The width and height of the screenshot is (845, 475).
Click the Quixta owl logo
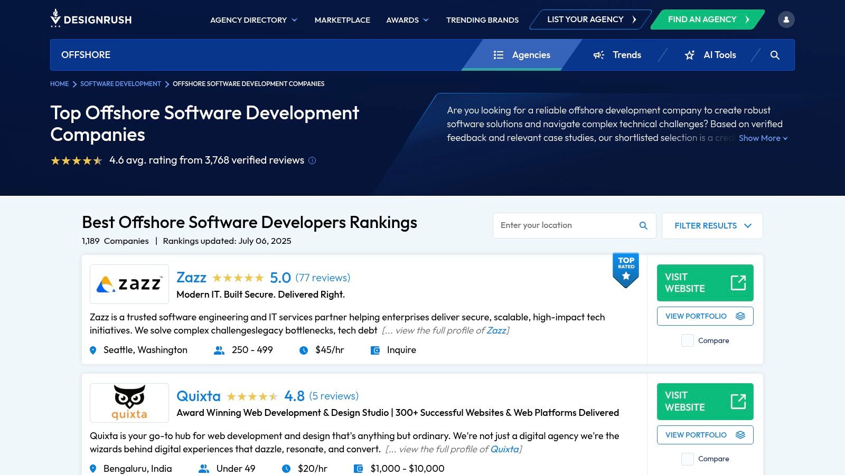coord(129,403)
